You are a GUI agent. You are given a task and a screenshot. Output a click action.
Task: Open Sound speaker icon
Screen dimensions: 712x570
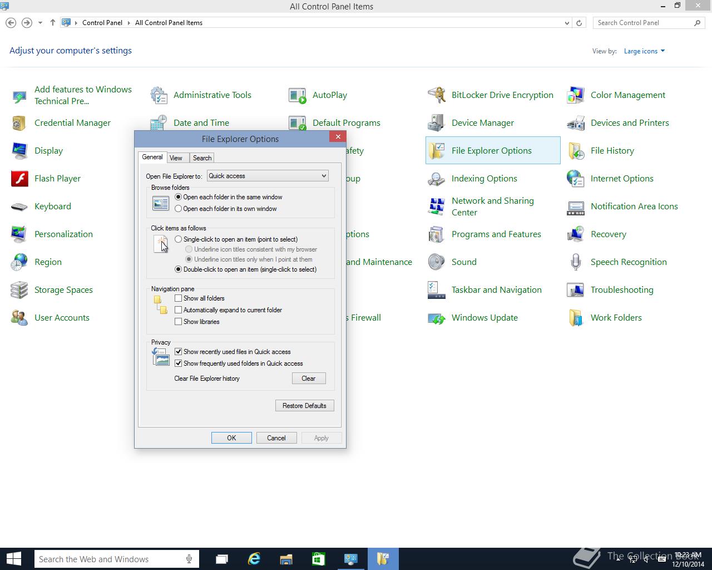click(x=437, y=262)
